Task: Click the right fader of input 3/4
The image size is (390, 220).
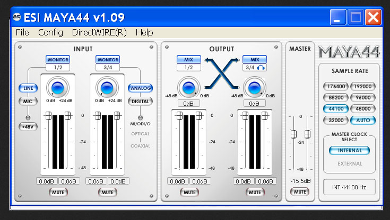Action: coord(117,116)
